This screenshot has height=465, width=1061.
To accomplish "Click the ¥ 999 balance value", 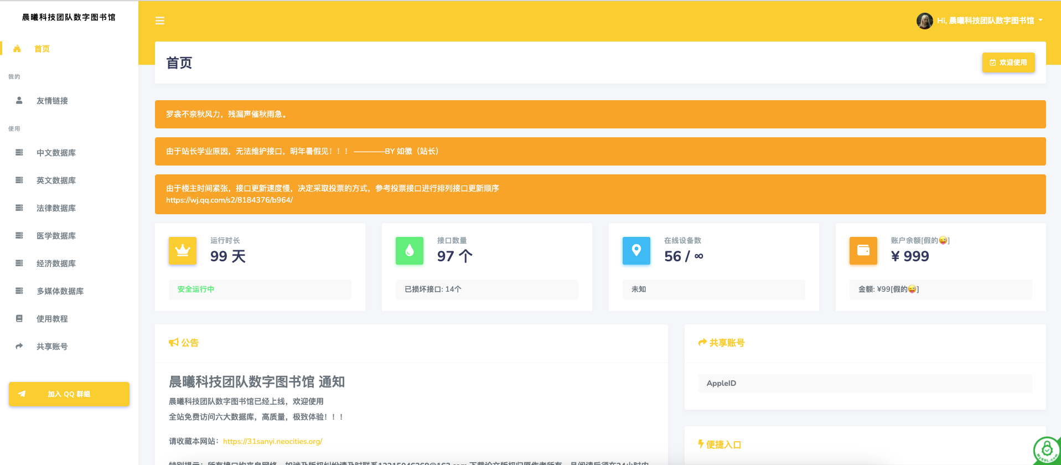I will point(910,256).
